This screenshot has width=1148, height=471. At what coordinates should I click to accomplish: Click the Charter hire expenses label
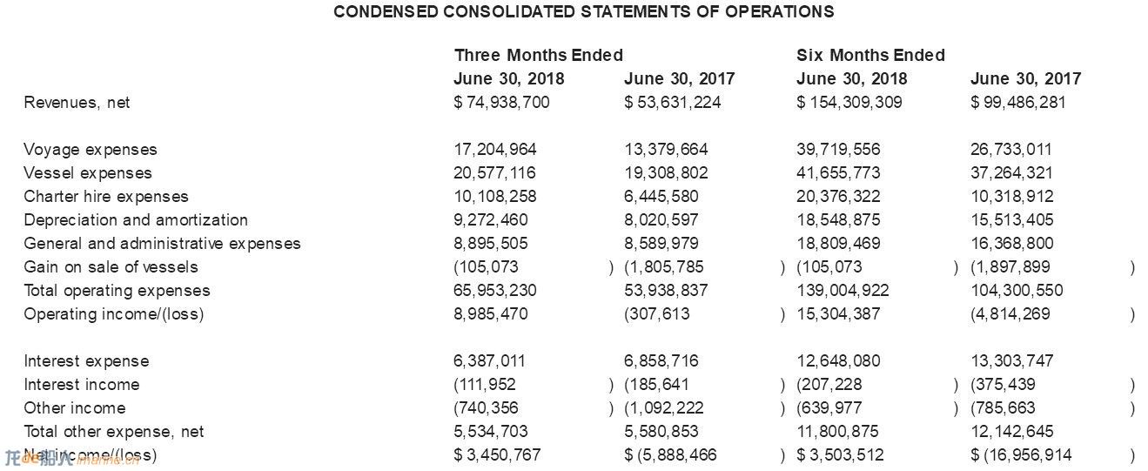106,197
